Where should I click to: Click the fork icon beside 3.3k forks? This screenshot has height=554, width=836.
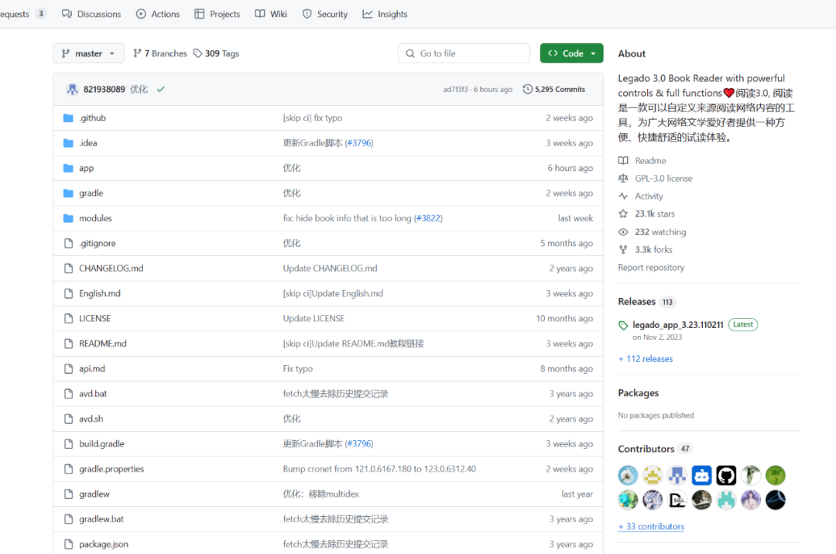622,249
